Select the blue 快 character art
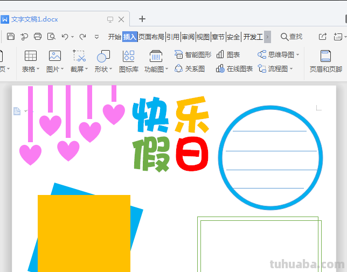Screen dimensions: 347x272 (x=150, y=115)
